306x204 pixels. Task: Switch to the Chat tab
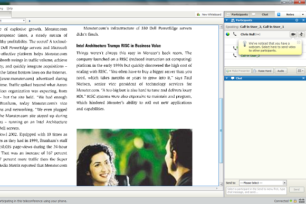coord(262,14)
